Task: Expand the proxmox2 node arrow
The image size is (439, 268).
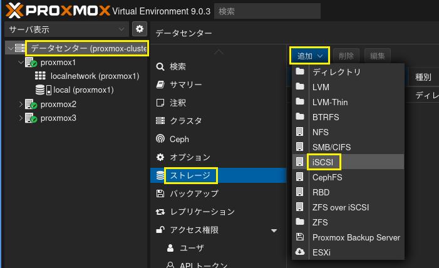Action: 21,104
